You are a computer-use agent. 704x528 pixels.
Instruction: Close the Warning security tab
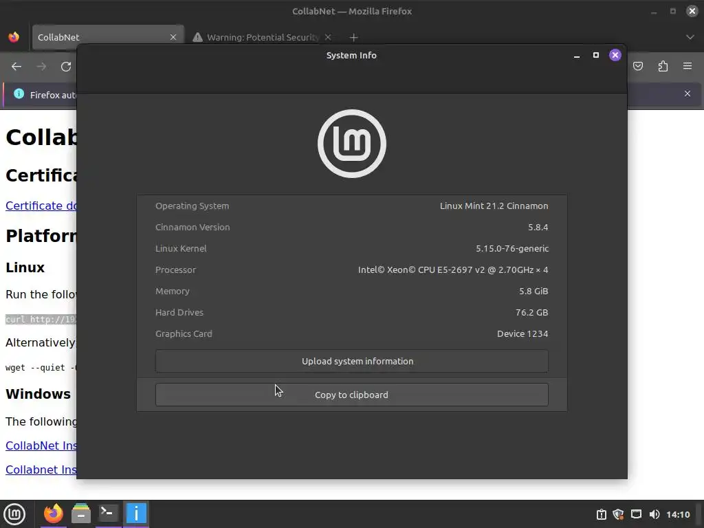click(328, 37)
